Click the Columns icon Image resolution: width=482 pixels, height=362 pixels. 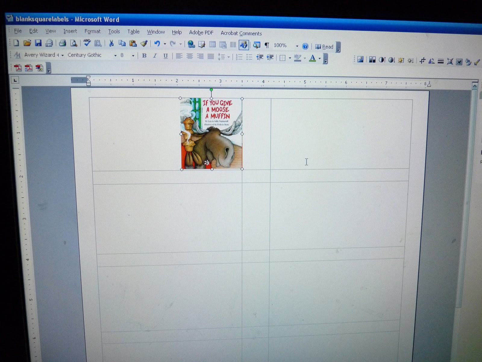(x=233, y=45)
